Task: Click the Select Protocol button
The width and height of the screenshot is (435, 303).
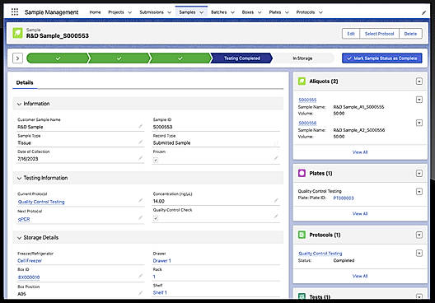Action: pos(379,34)
